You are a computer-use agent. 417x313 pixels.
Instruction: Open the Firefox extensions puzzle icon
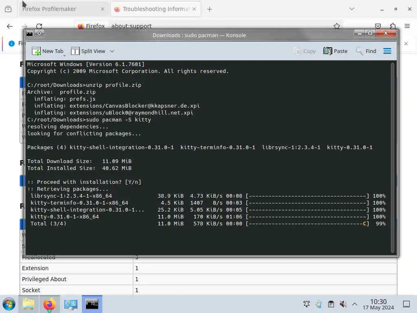click(x=393, y=26)
